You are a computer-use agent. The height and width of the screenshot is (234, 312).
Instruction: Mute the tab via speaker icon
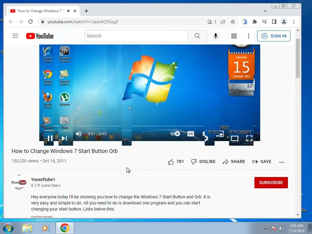pyautogui.click(x=69, y=11)
